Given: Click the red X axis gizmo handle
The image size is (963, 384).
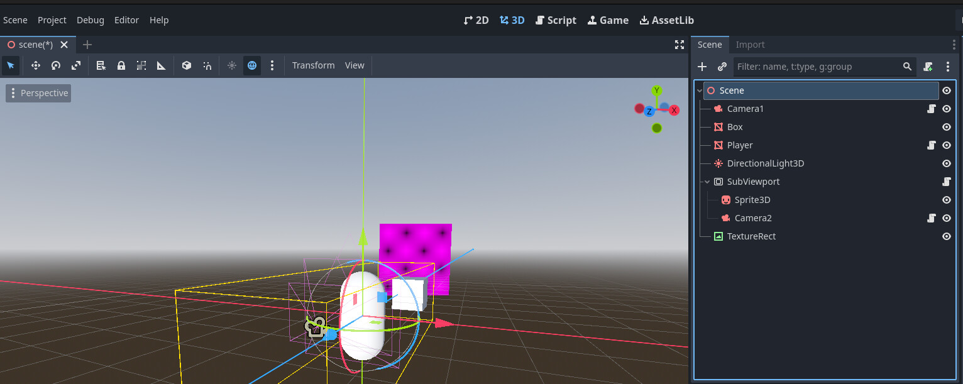Looking at the screenshot, I should click(x=674, y=110).
